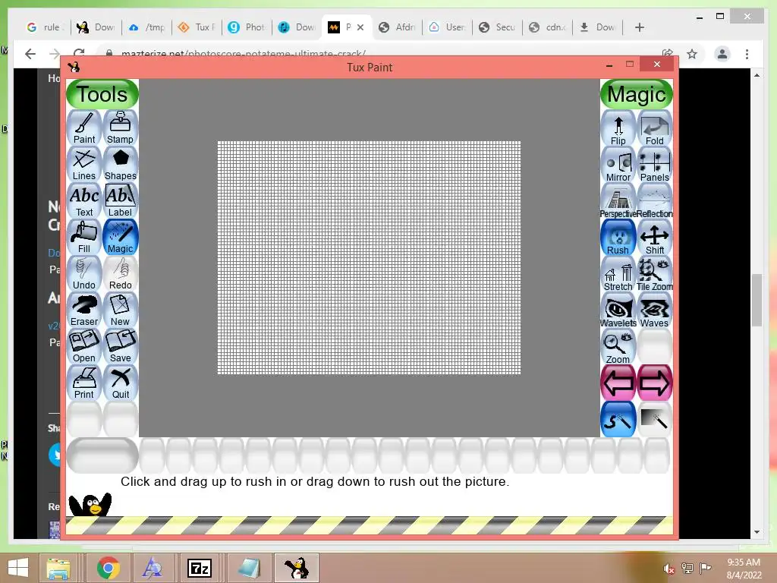Screen dimensions: 777x583
Task: Choose the Lines tool
Action: [84, 165]
